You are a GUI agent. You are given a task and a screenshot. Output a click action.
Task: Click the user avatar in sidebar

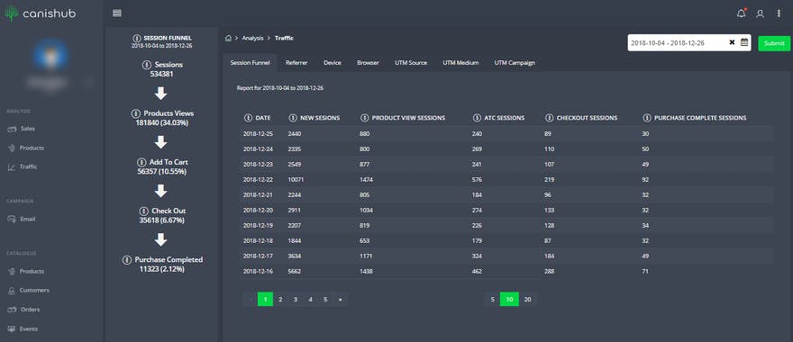(50, 55)
